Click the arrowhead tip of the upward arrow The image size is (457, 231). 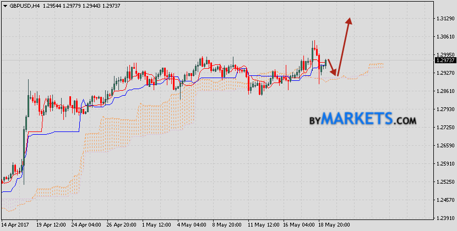coord(349,20)
